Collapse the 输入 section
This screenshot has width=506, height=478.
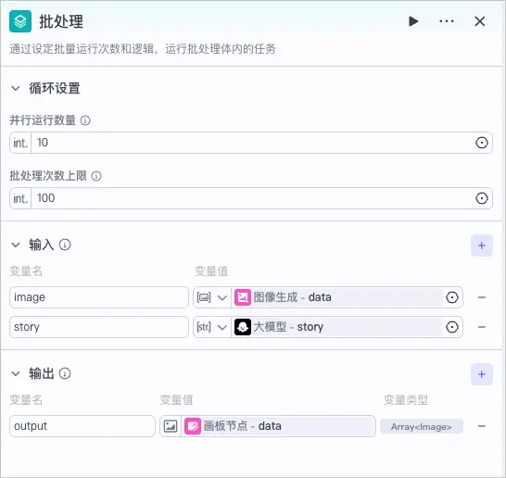point(16,245)
